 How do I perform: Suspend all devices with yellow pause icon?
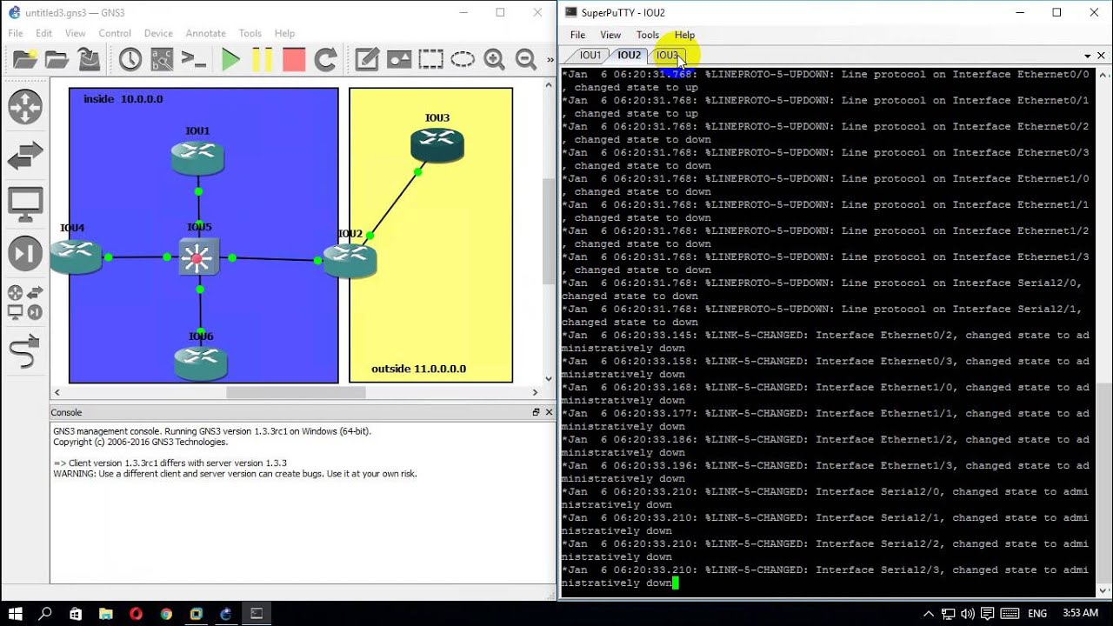pyautogui.click(x=262, y=59)
